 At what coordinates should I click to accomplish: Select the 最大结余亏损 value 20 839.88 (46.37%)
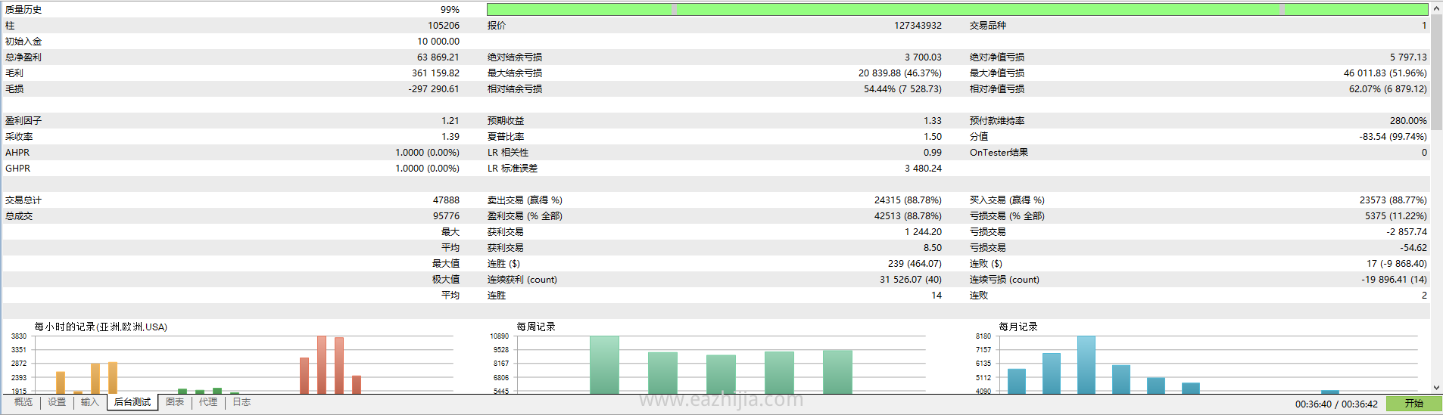tap(900, 73)
